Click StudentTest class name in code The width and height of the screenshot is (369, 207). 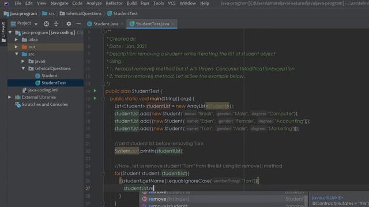145,91
